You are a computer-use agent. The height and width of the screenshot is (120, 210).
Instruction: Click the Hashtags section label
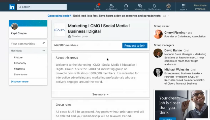pyautogui.click(x=16, y=51)
